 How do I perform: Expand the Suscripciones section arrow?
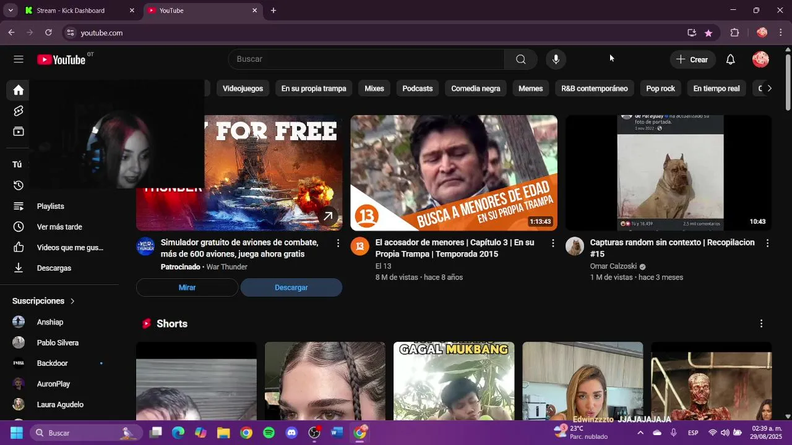72,301
